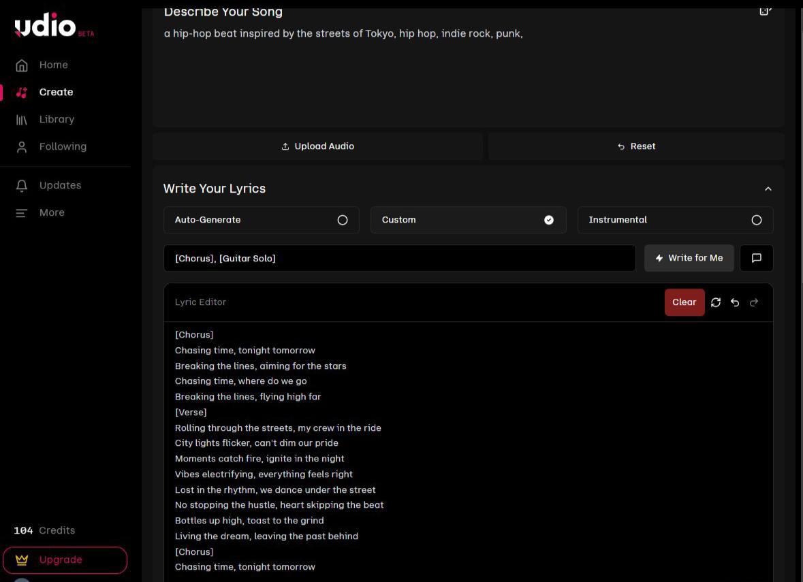Click the first [Chorus] tag in lyric editor

point(194,335)
